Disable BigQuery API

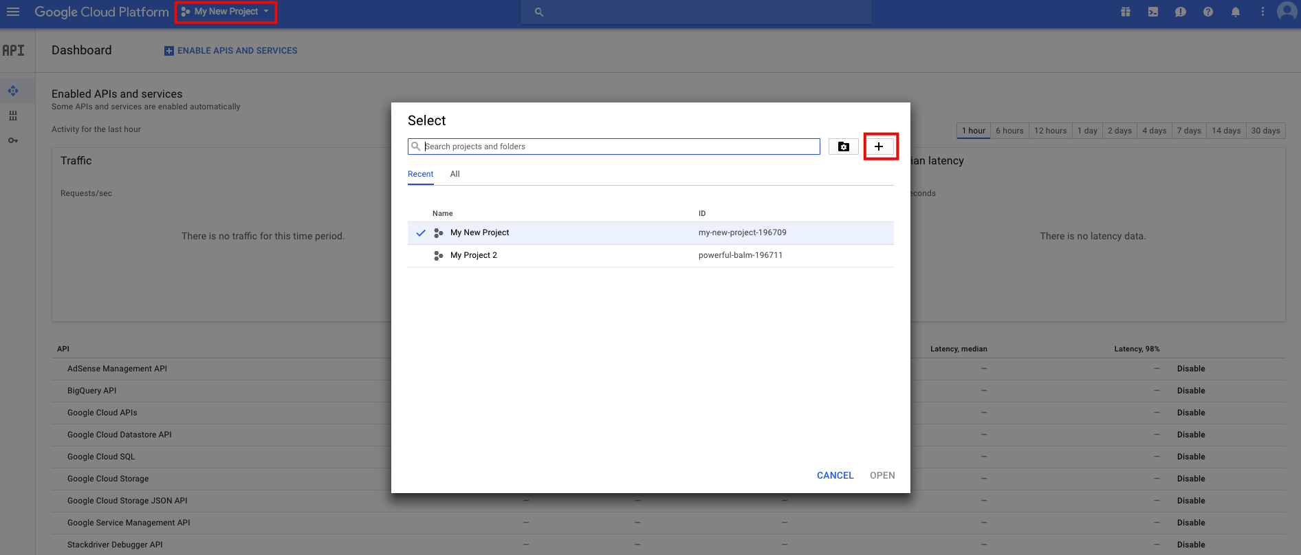tap(1191, 391)
